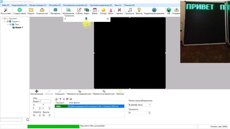Open the Язык (L) menu
Screen dimensions: 230x129
point(118,5)
